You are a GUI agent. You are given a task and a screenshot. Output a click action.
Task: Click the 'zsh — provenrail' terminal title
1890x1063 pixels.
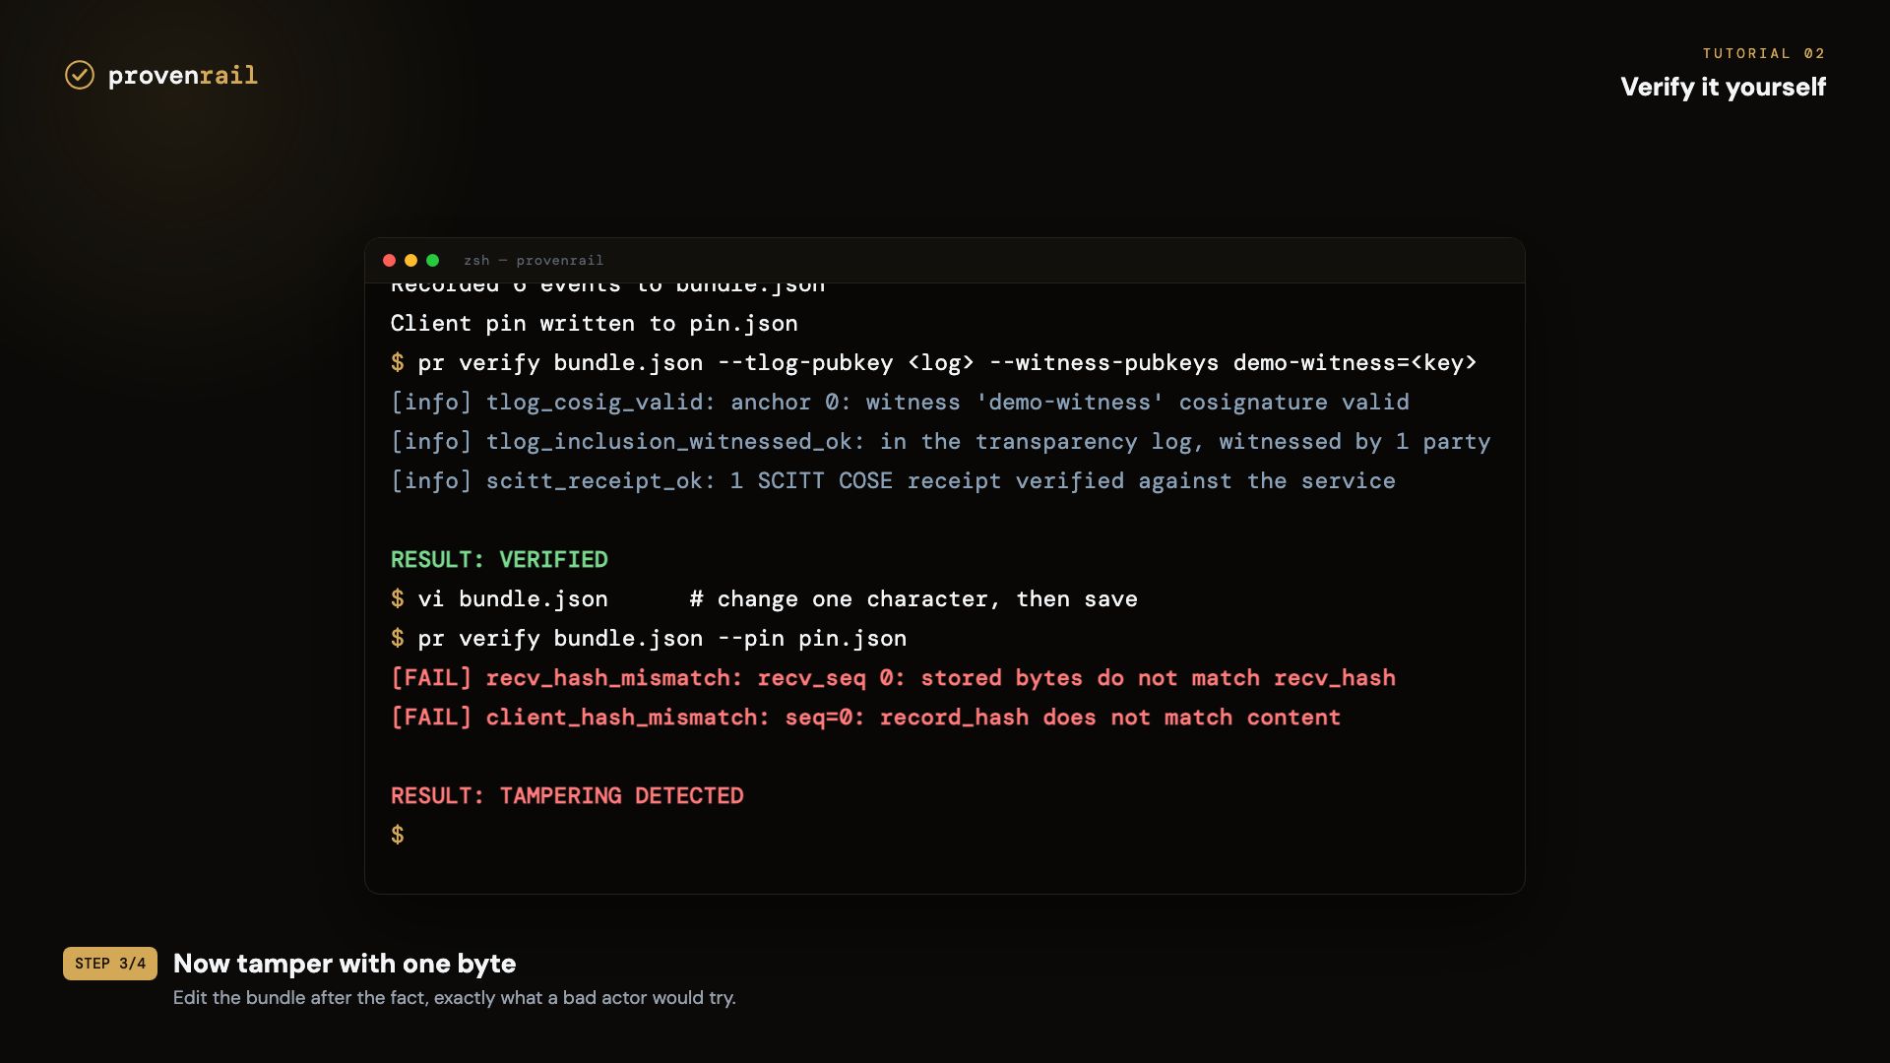tap(534, 261)
